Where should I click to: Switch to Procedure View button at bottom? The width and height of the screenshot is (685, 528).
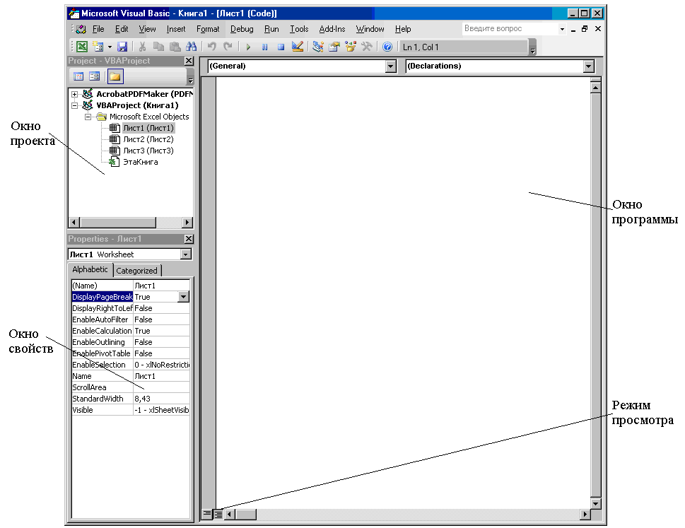(x=207, y=514)
